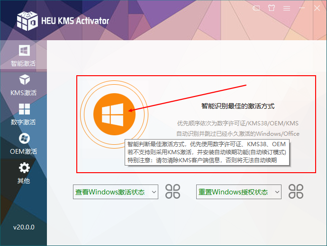The height and width of the screenshot is (246, 327).
Task: Switch to the KMS激活 tab
Action: point(23,85)
